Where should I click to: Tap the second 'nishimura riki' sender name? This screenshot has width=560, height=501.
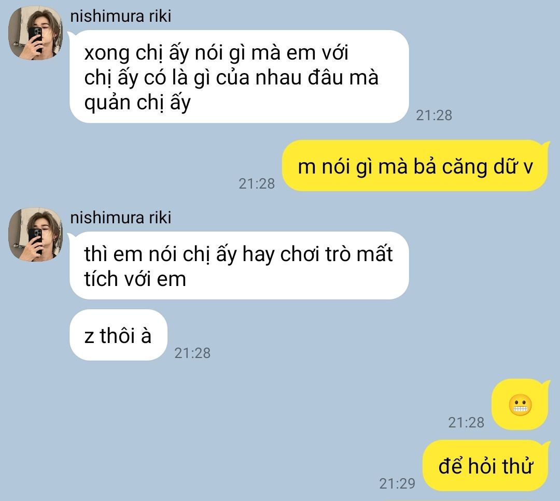pos(121,218)
